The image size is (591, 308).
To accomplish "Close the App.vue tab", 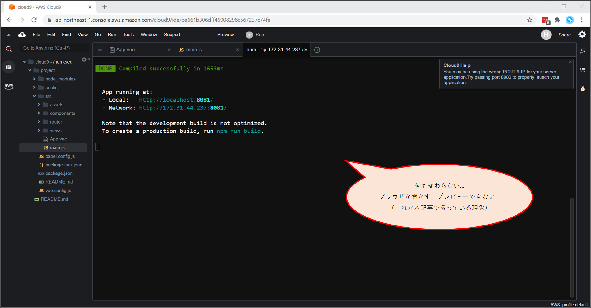I will 169,50.
